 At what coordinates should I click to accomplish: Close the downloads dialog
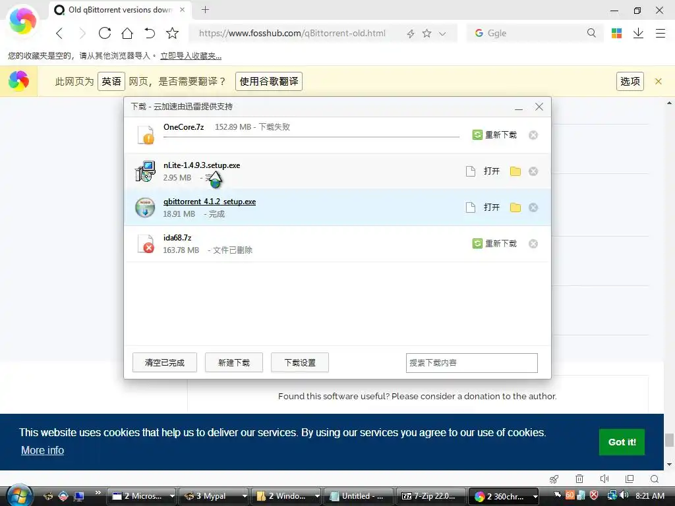[x=539, y=107]
